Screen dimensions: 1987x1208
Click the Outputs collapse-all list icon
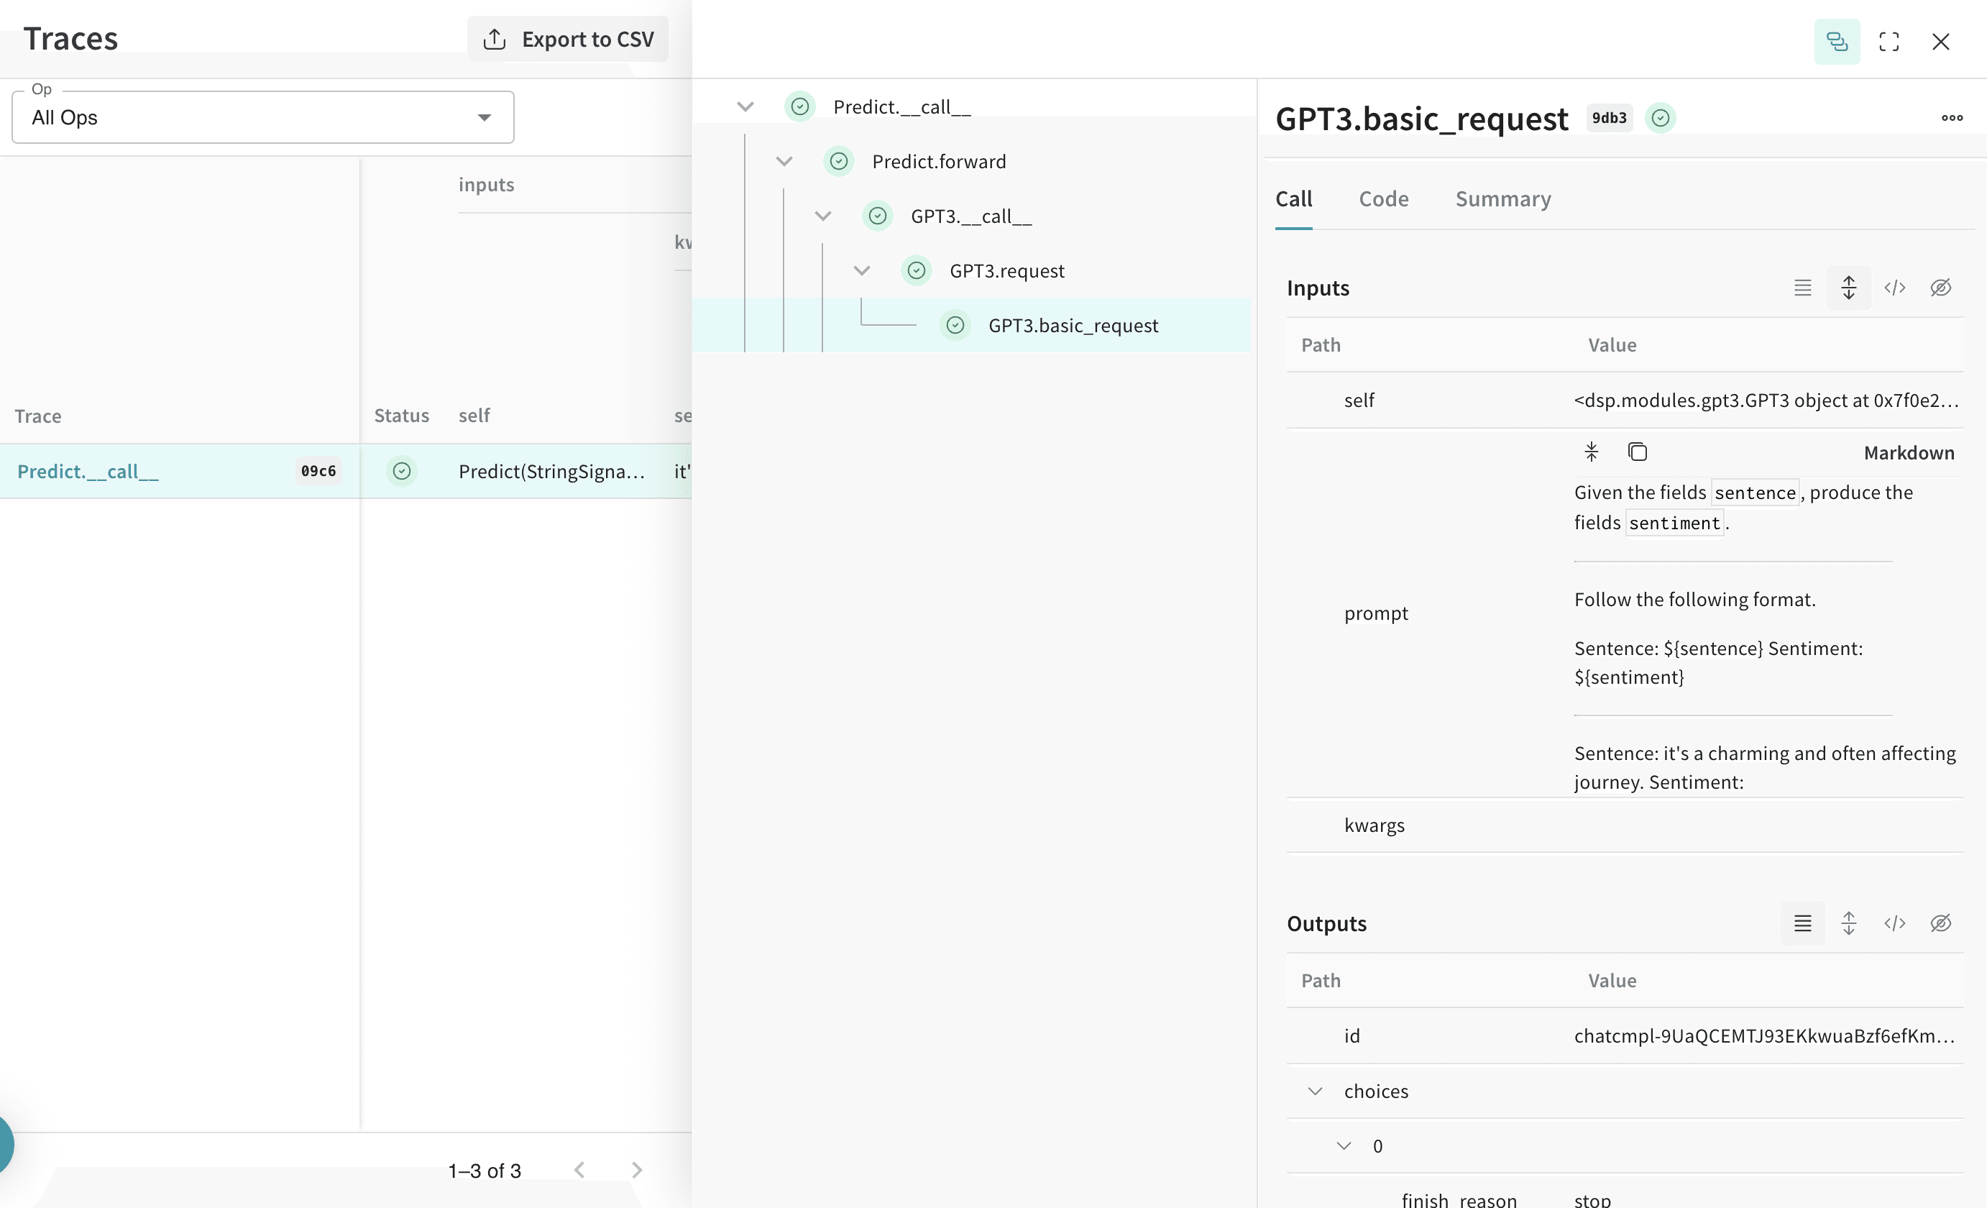[1802, 923]
